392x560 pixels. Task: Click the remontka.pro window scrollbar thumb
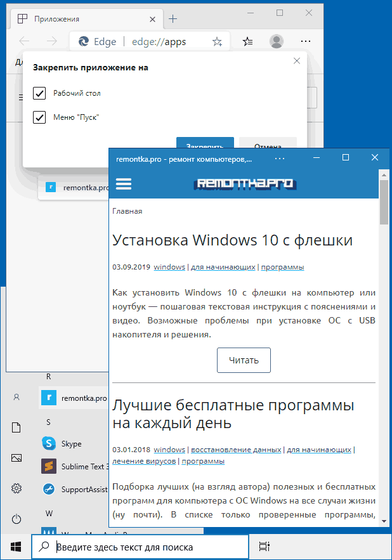pos(384,202)
